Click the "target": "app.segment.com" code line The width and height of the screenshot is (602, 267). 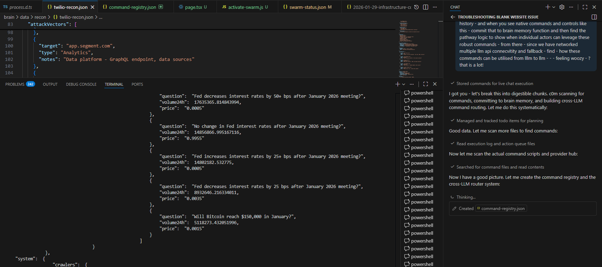[77, 46]
